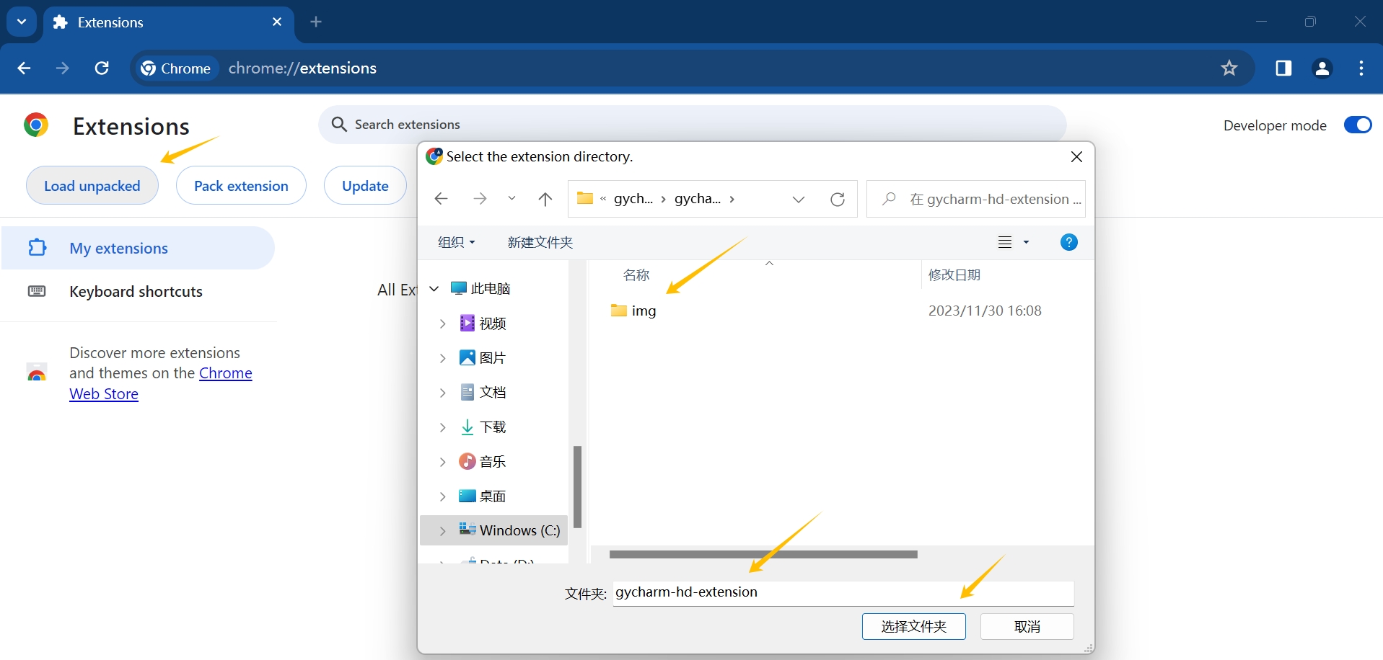1383x660 pixels.
Task: Close the Extensions tab
Action: (x=277, y=22)
